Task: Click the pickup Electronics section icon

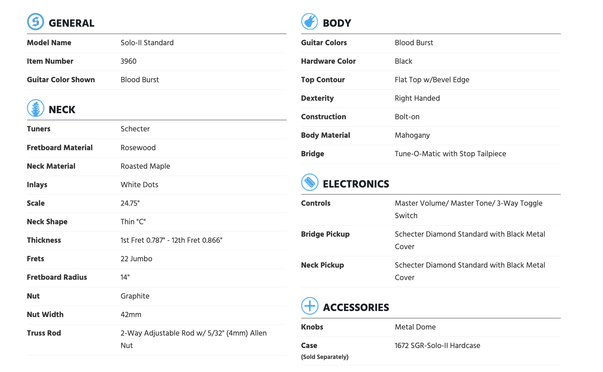Action: point(309,182)
